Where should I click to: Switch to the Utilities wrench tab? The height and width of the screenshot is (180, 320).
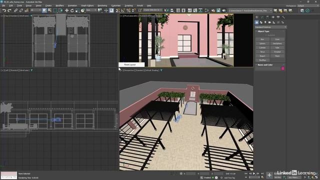[x=283, y=17]
